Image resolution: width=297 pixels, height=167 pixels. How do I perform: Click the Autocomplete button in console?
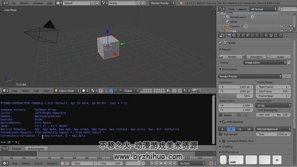click(x=36, y=149)
